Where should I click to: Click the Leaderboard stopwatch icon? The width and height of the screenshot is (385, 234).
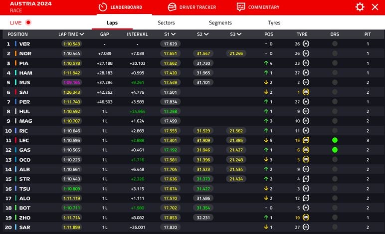coord(102,7)
